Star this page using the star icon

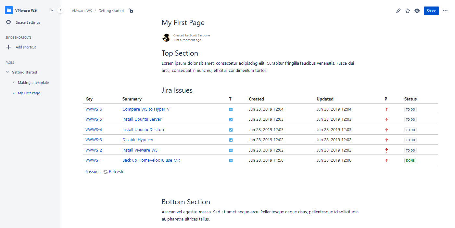[408, 11]
